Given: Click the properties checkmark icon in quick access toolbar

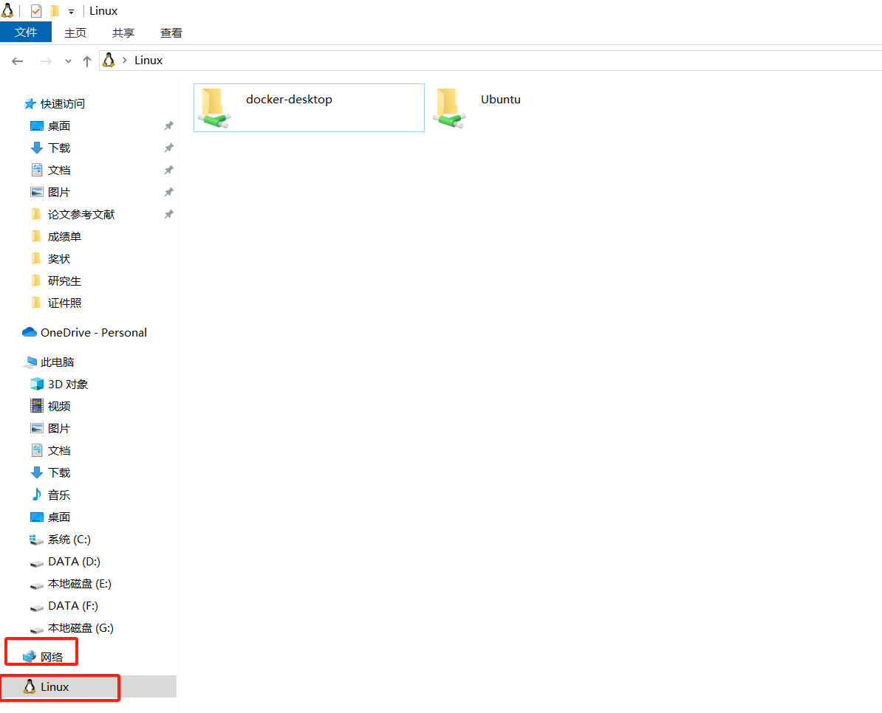Looking at the screenshot, I should [x=36, y=10].
